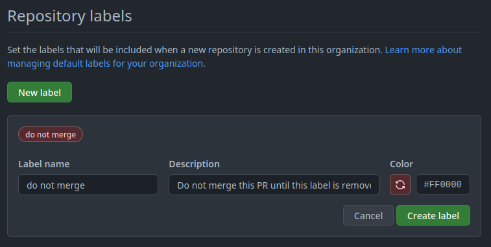
Task: Select the #FF0000 hex color field
Action: click(x=443, y=184)
